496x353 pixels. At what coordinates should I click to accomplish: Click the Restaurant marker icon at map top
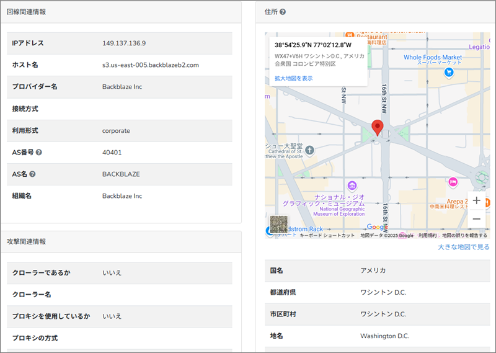coord(350,35)
